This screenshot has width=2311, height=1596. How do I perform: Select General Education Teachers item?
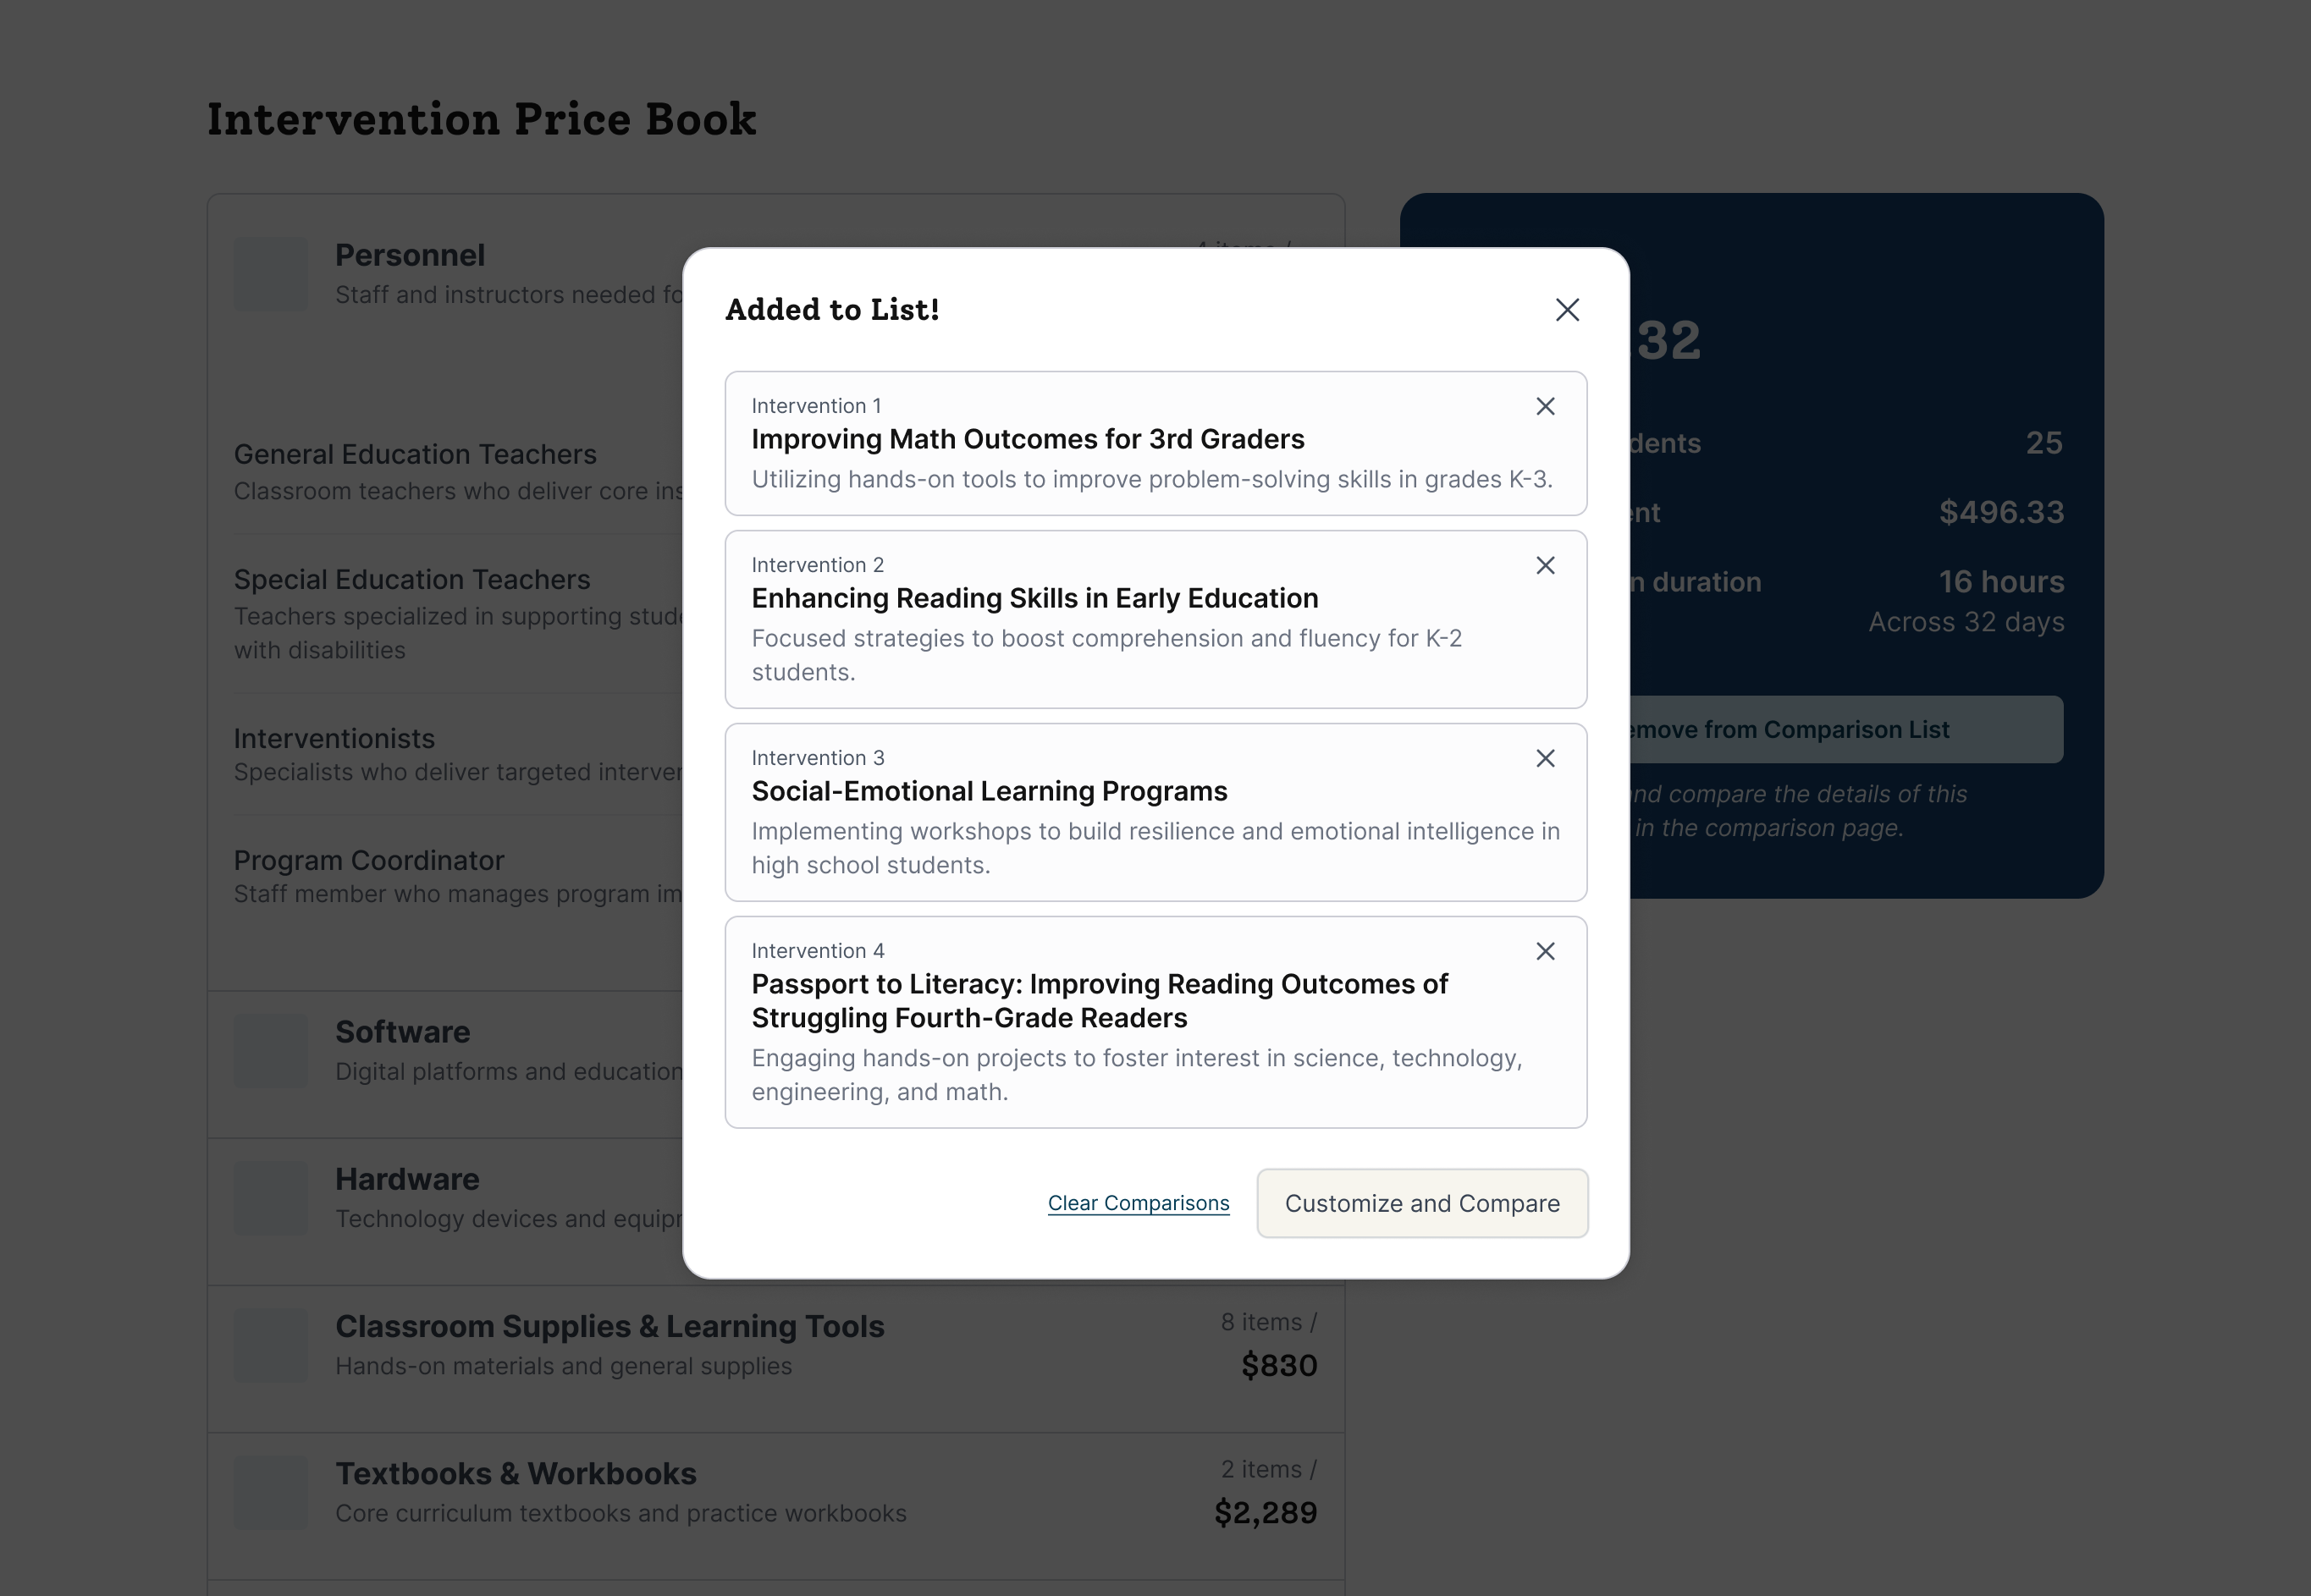click(x=458, y=471)
